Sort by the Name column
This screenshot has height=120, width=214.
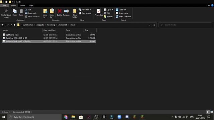click(x=22, y=30)
